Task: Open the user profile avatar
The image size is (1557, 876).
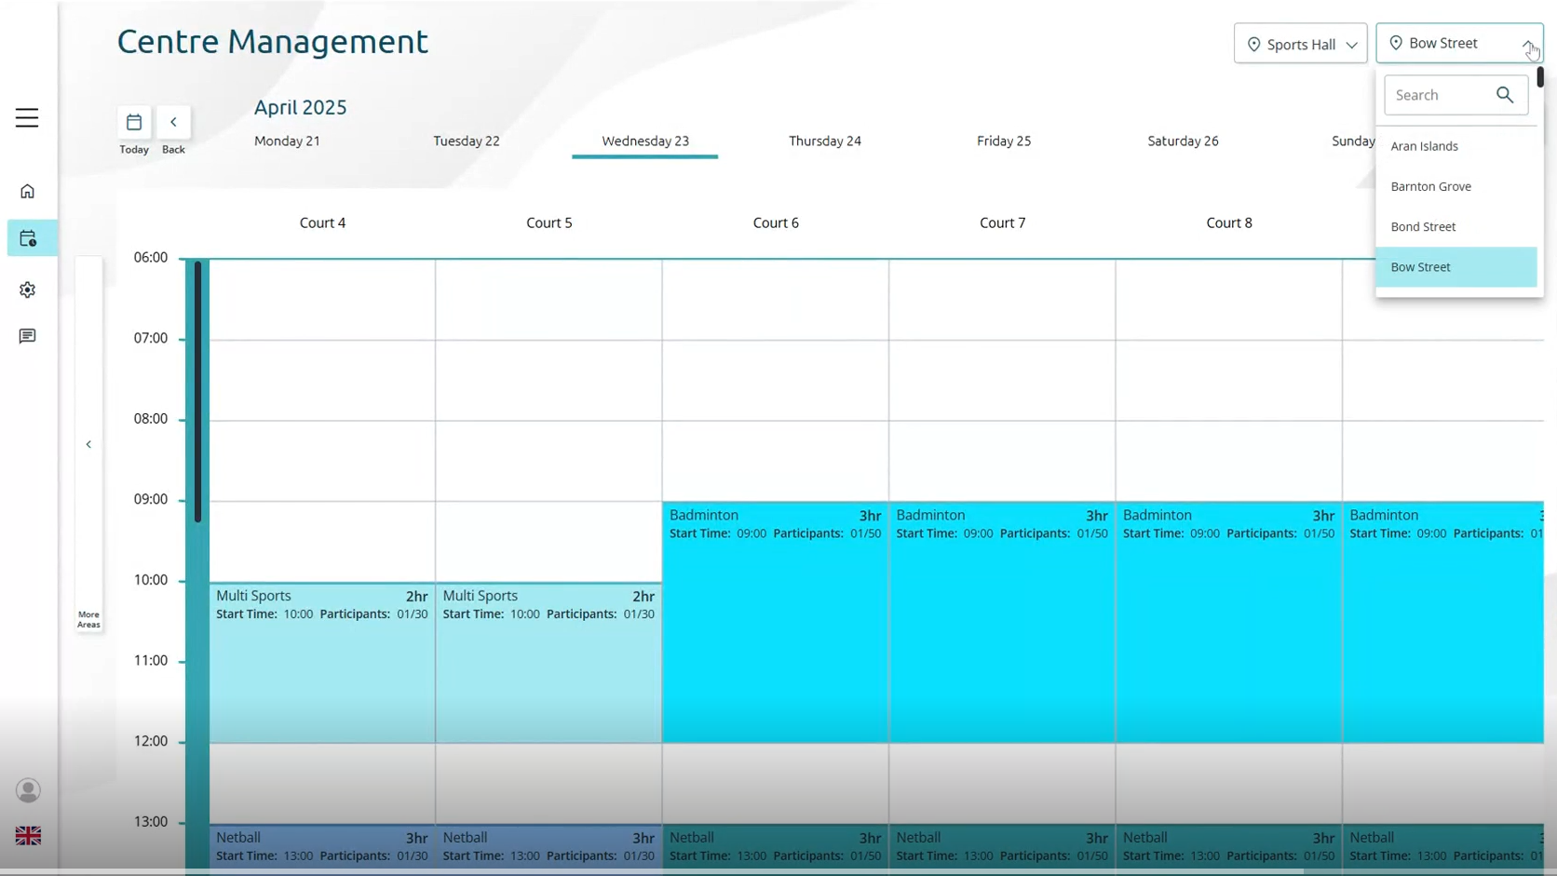Action: point(28,790)
